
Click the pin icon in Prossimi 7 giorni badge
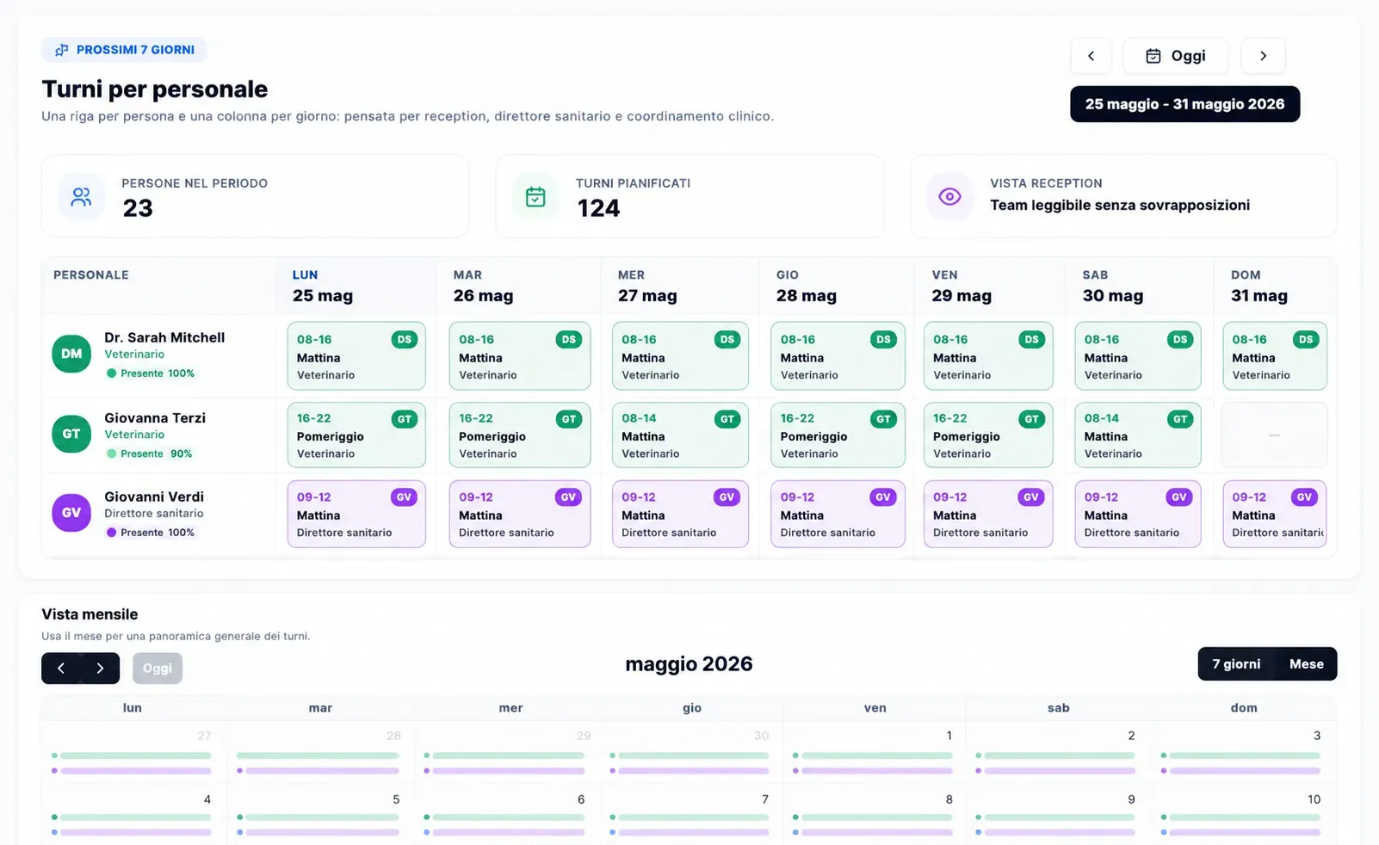click(x=62, y=50)
